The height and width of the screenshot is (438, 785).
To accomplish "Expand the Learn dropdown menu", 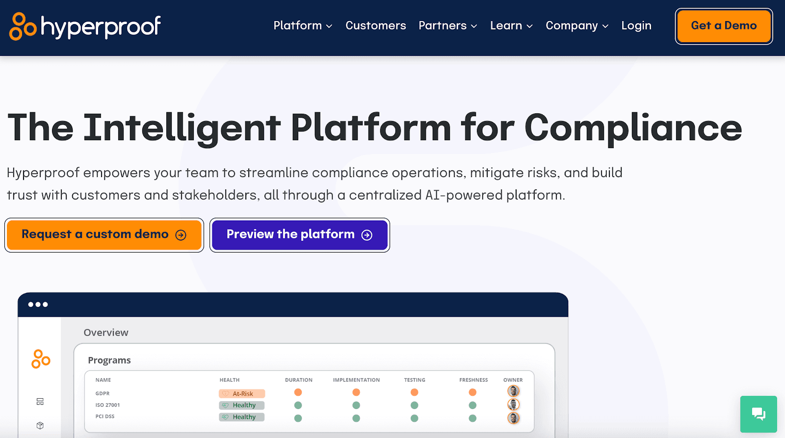I will coord(511,26).
